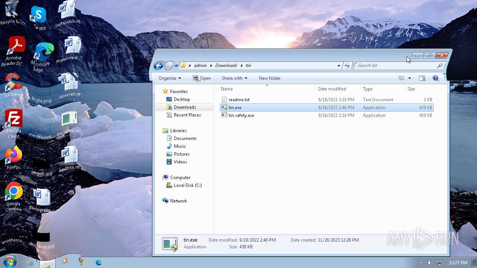
Task: Click Libraries in navigation pane
Action: pyautogui.click(x=178, y=131)
